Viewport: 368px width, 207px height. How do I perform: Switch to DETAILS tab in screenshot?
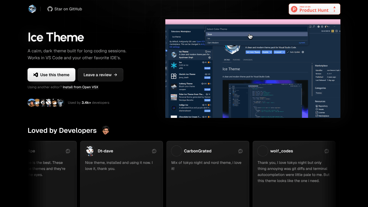(x=227, y=60)
